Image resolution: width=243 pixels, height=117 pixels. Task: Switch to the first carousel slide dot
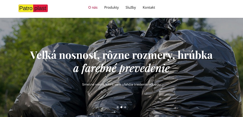pos(118,107)
